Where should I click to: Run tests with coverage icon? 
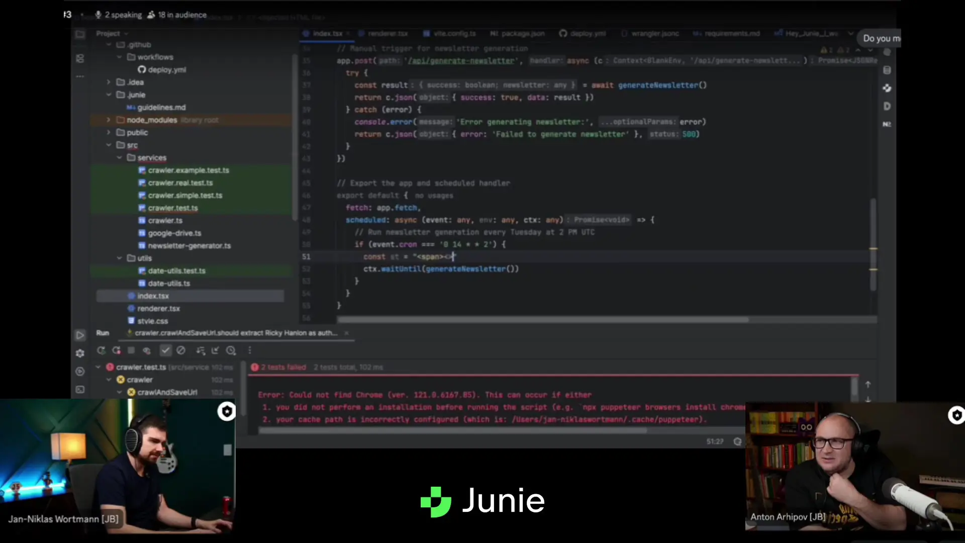[x=146, y=350]
